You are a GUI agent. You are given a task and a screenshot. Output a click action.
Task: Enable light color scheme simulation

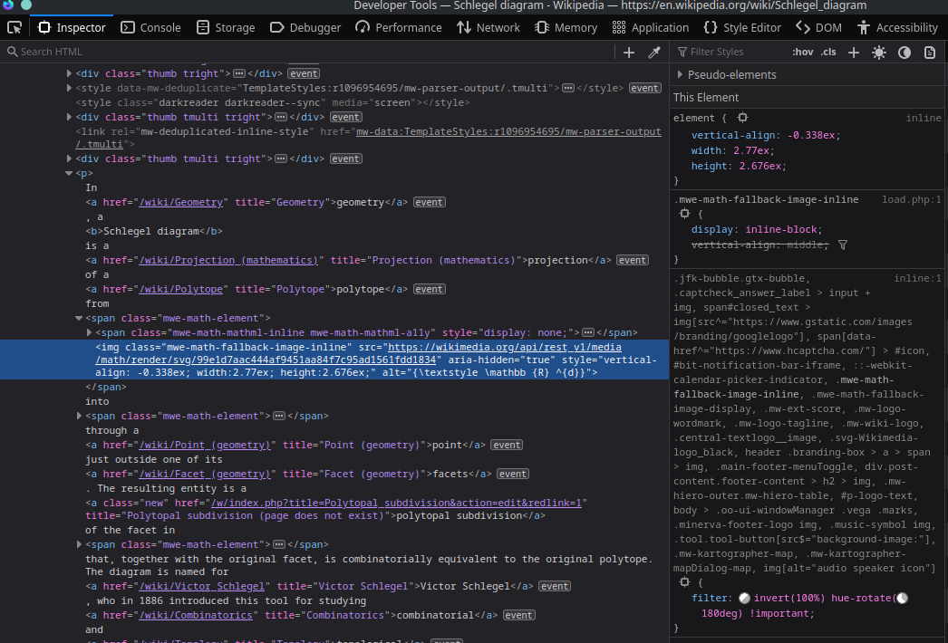[878, 53]
